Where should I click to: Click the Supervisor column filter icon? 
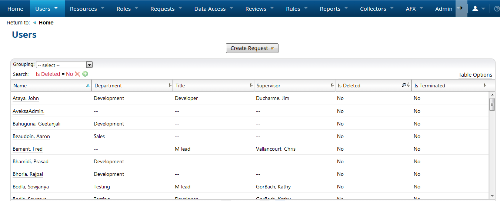(x=332, y=86)
